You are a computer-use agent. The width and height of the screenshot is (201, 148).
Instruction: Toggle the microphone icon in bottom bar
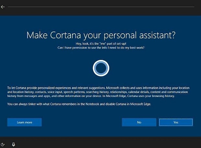pos(14,144)
